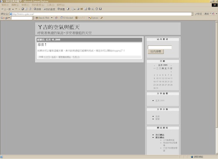The image size is (218, 159).
Task: Open the Forward button history dropdown arrow
Action: [19, 9]
